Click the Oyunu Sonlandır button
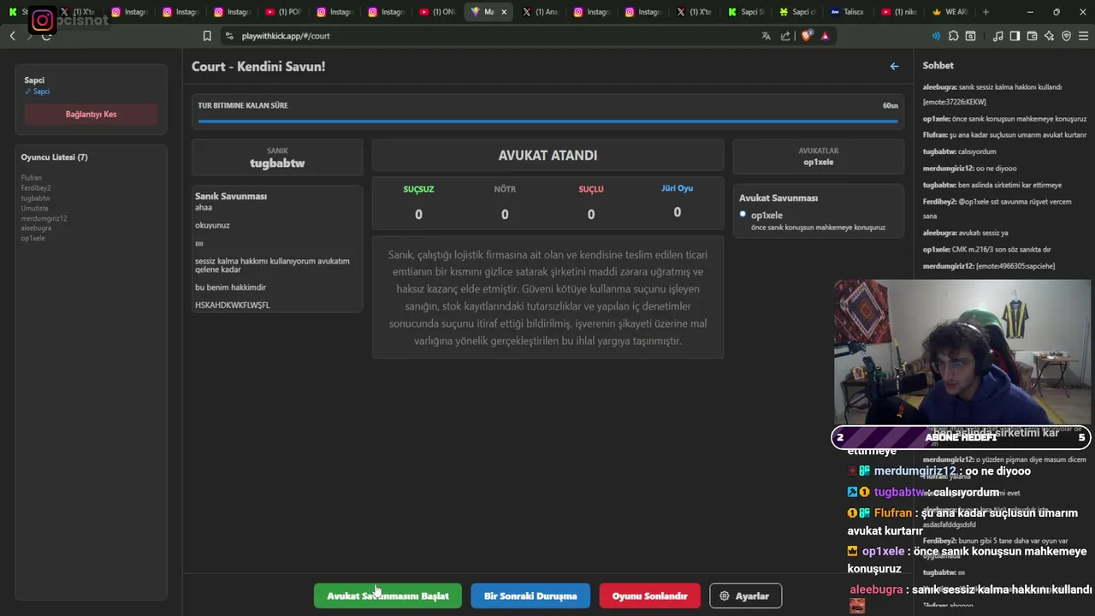This screenshot has height=616, width=1095. point(649,595)
